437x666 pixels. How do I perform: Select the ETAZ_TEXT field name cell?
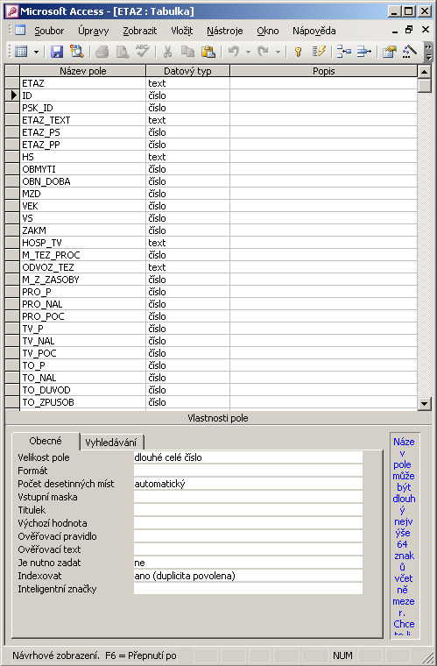(x=82, y=120)
